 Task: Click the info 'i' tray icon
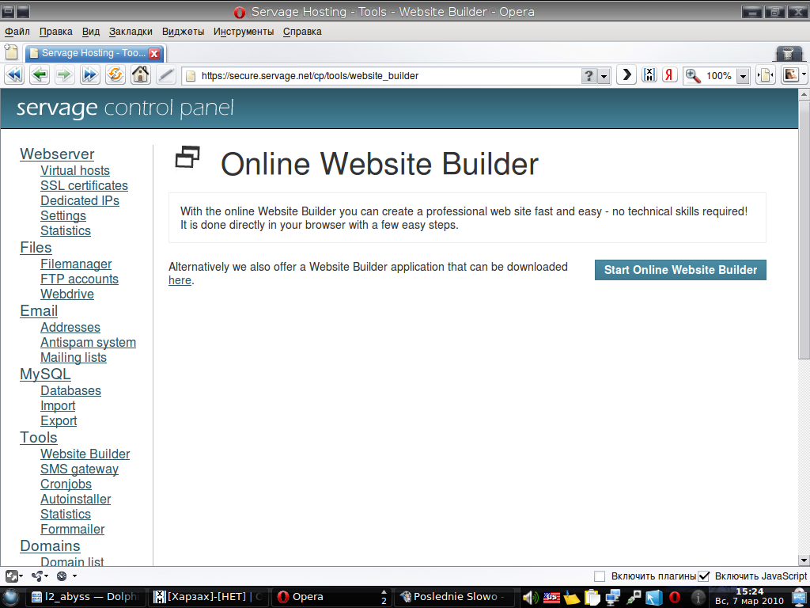pyautogui.click(x=698, y=597)
